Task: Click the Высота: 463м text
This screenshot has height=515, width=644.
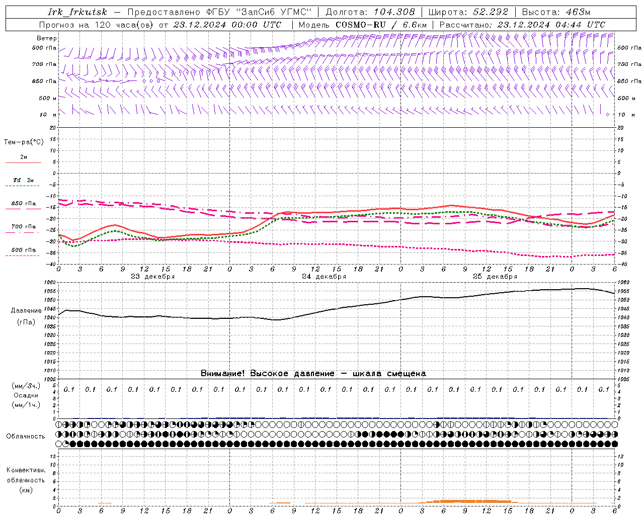Action: (x=556, y=12)
